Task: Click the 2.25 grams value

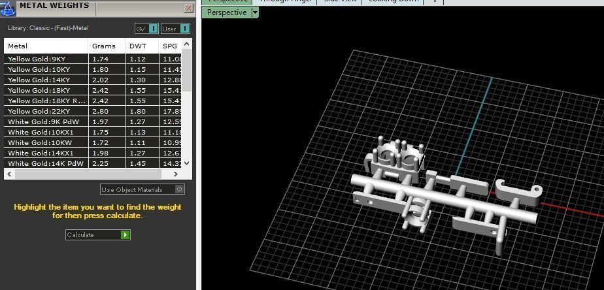Action: point(100,163)
